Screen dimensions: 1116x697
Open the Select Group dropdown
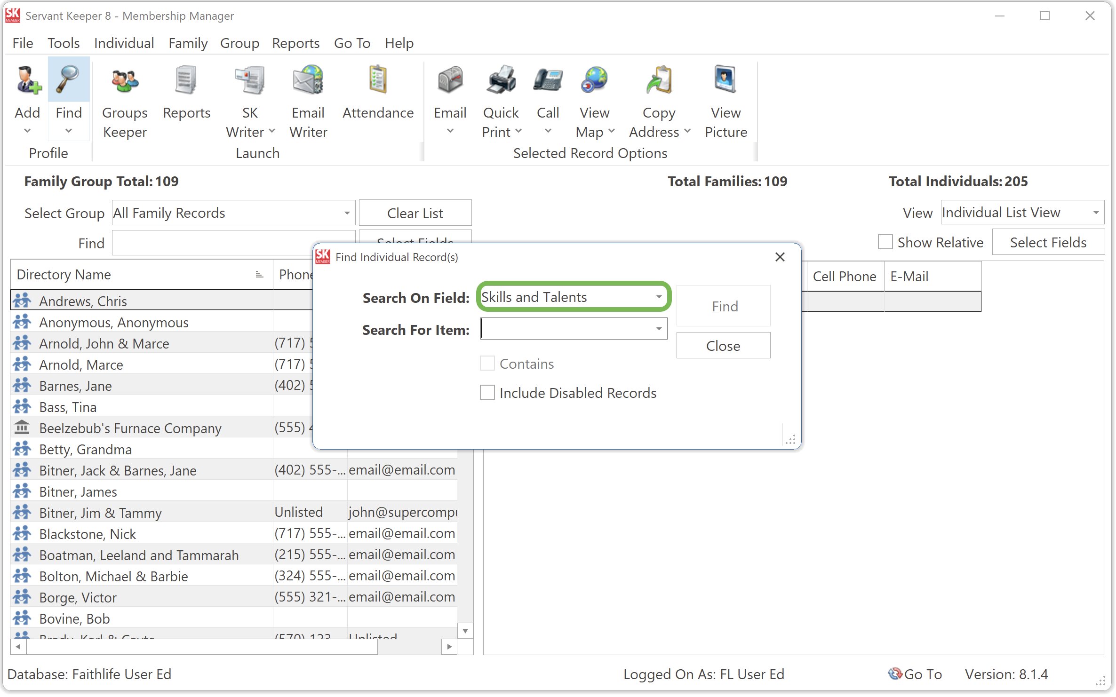(x=233, y=213)
